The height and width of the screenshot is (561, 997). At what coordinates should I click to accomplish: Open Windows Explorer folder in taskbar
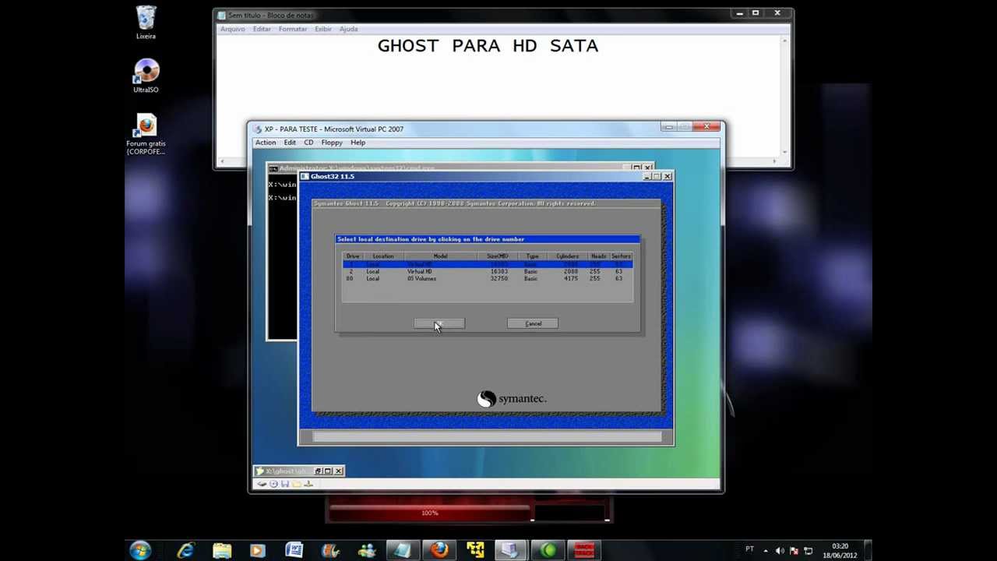tap(221, 551)
